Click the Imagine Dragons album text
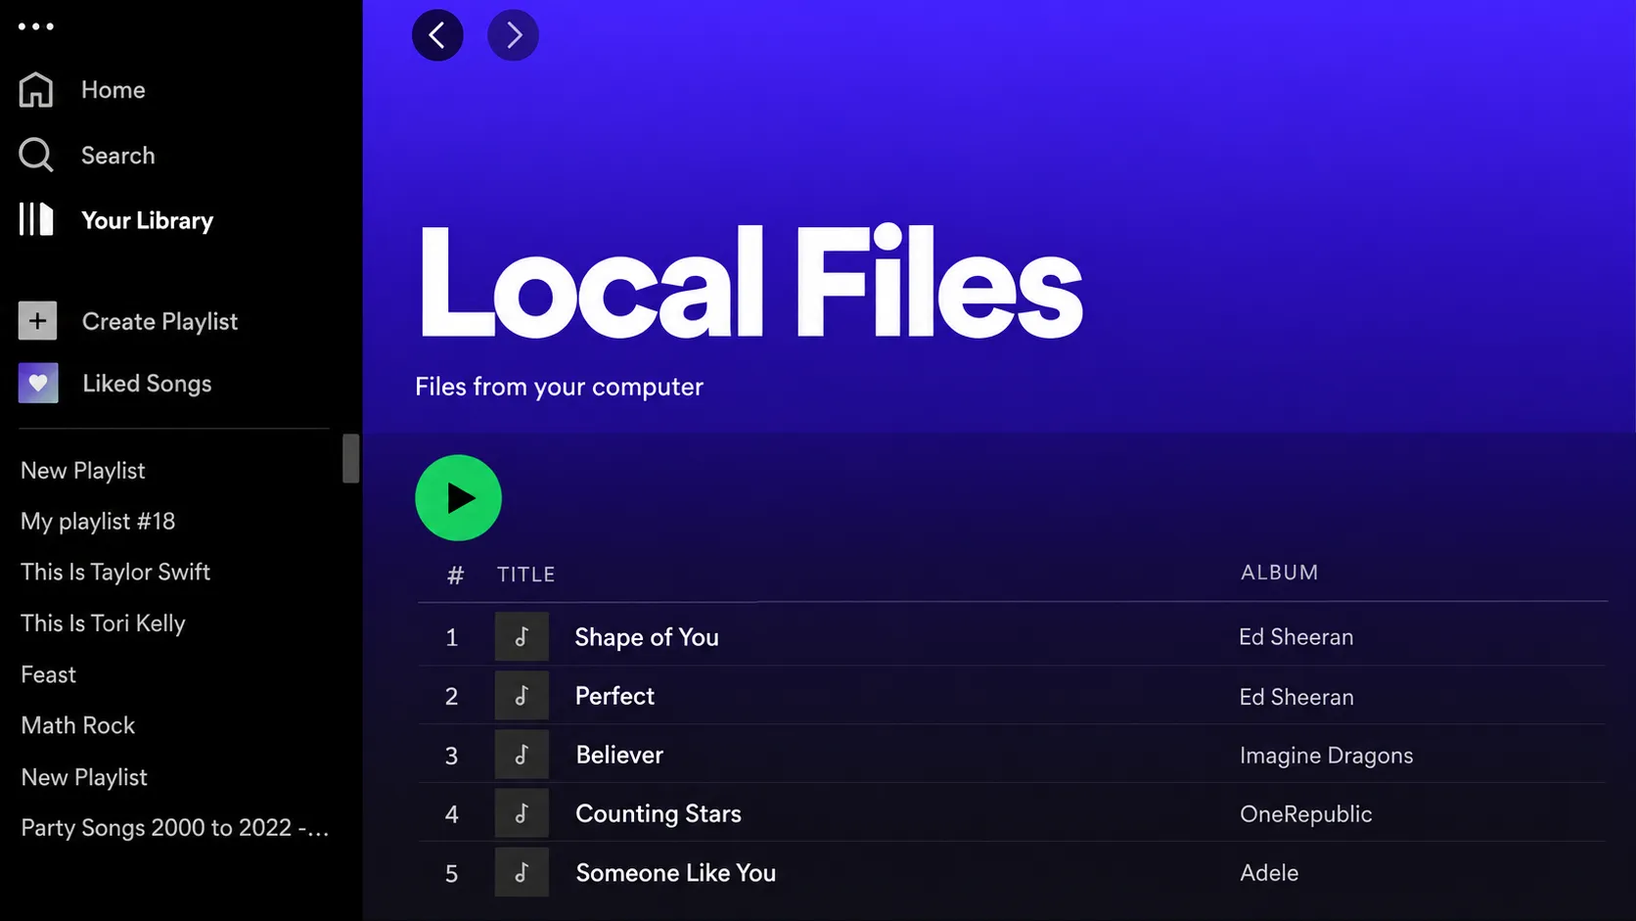Screen dimensions: 1636x921 click(1327, 756)
